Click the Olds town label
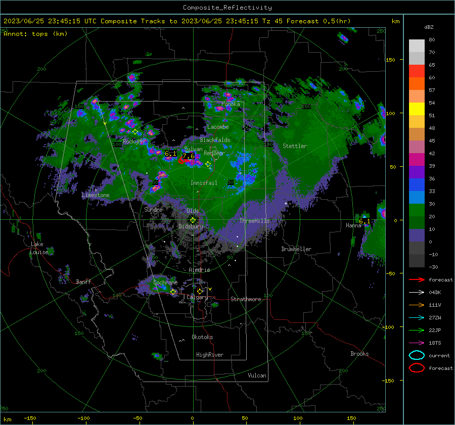Image resolution: width=455 pixels, height=425 pixels. pos(193,211)
